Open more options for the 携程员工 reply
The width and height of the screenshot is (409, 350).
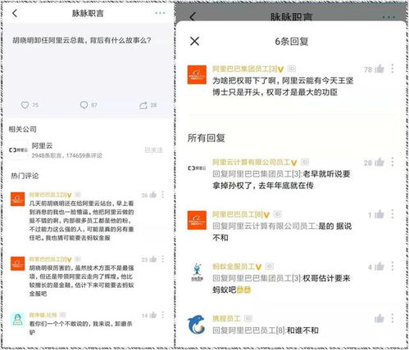pyautogui.click(x=393, y=318)
